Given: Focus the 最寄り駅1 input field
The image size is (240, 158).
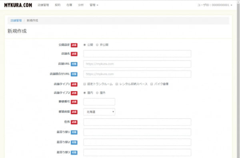Looking at the screenshot, I should click(137, 132).
